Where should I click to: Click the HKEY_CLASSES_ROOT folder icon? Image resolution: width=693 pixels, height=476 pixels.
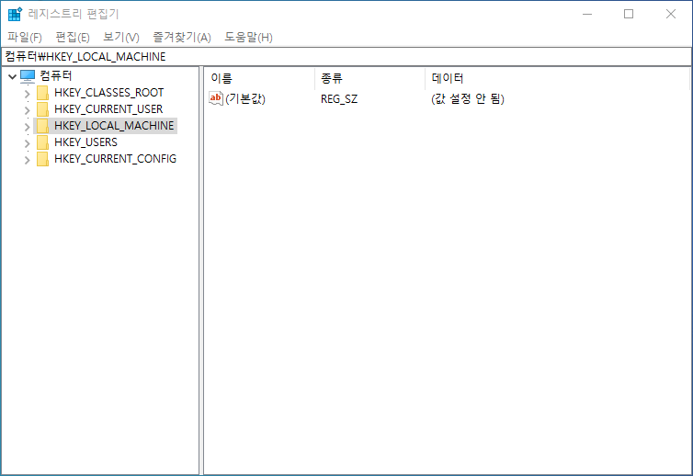[x=43, y=93]
